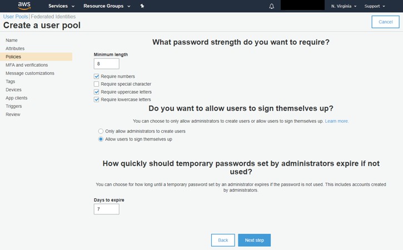Go to MFA and verifications step

click(x=27, y=65)
